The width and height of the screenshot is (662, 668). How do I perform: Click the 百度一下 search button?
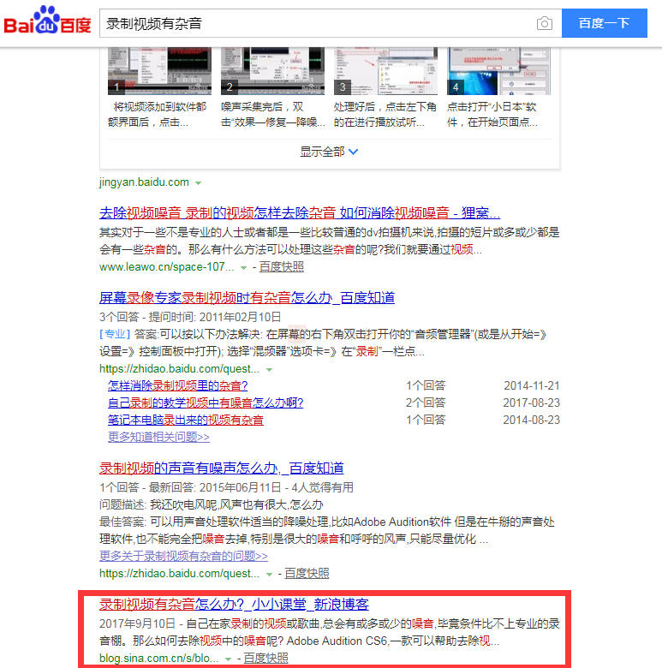click(604, 23)
